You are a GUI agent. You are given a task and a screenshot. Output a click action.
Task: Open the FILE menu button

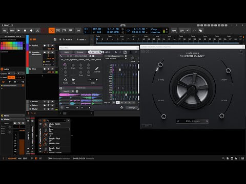(x=5, y=31)
